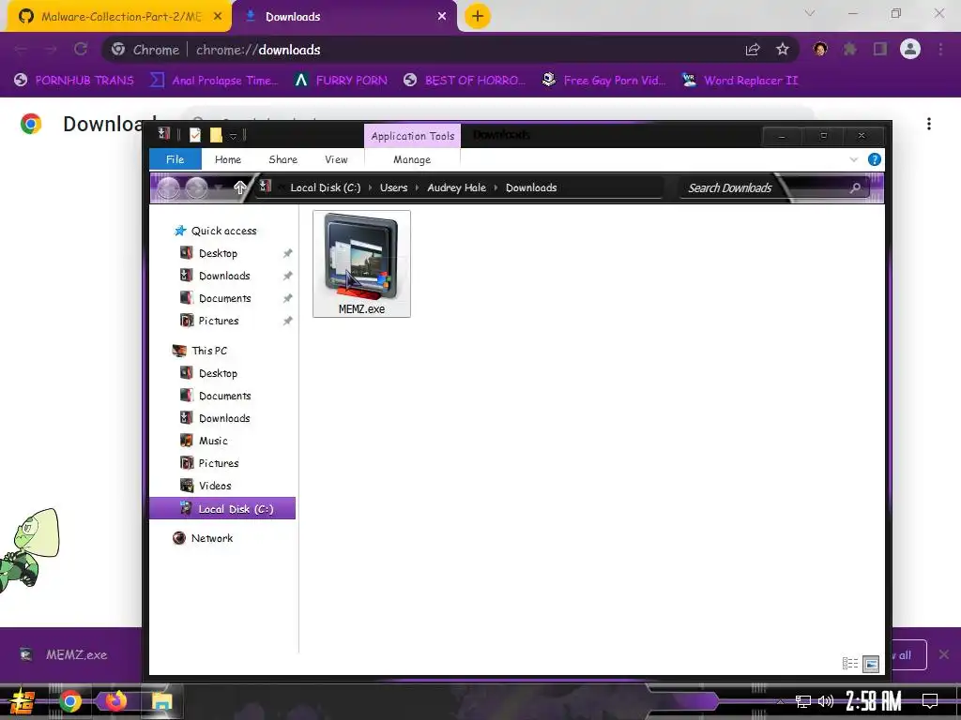Click the volume icon in the system tray

(826, 701)
